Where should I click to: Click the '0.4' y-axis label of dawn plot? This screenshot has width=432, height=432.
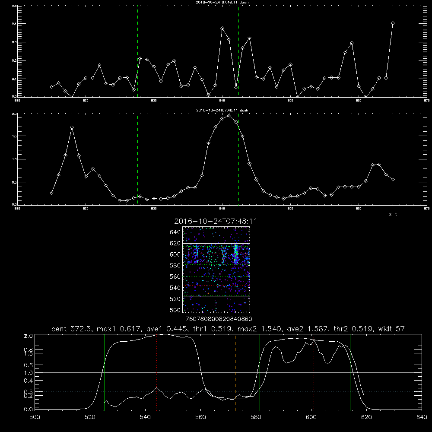click(14, 24)
